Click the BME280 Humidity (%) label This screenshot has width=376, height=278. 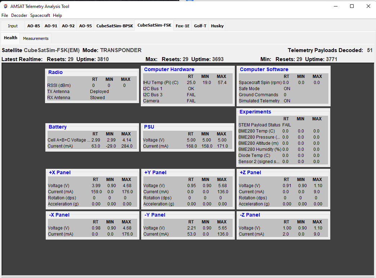(260, 149)
